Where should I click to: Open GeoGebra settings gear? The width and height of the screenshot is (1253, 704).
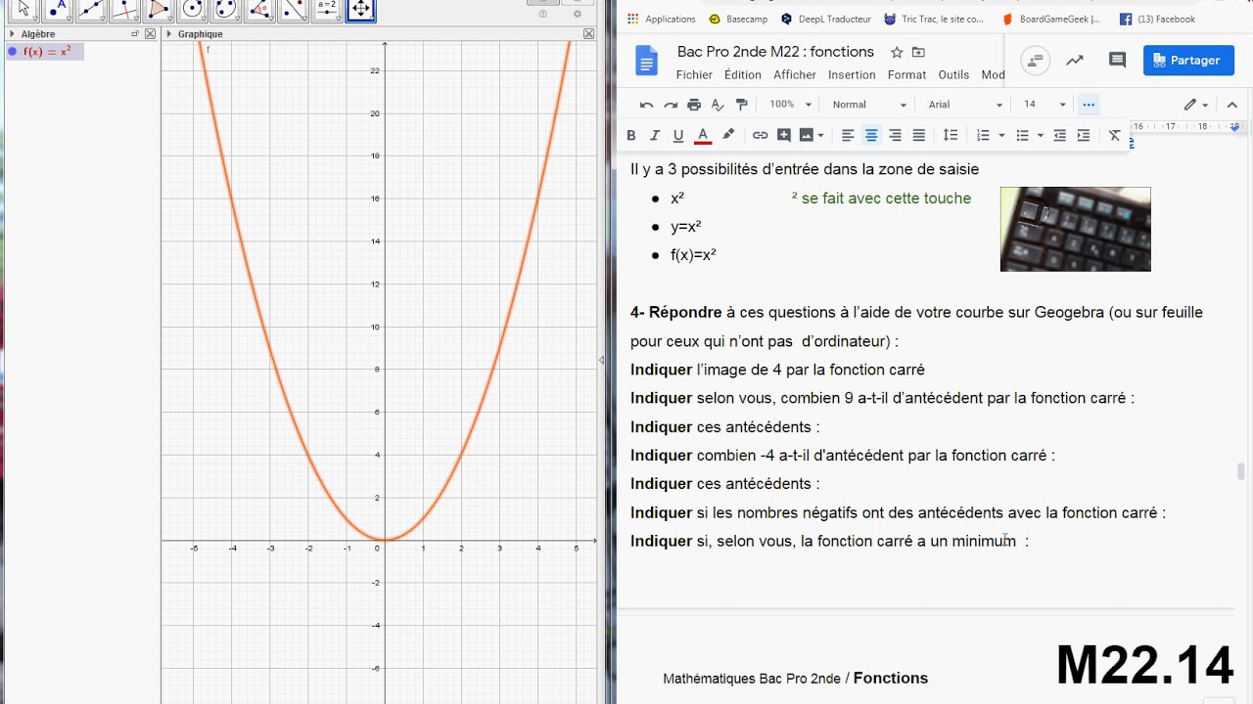[578, 14]
